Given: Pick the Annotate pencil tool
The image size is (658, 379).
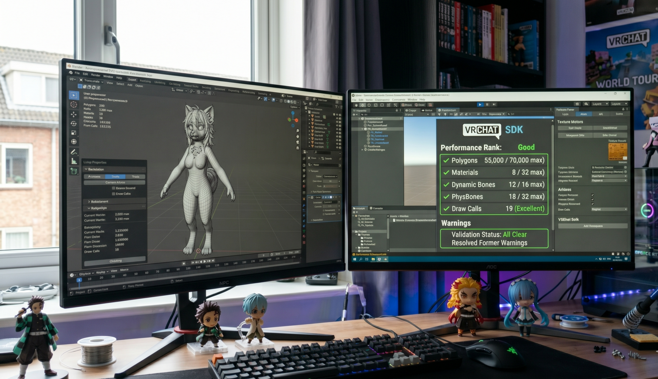Looking at the screenshot, I should [74, 152].
